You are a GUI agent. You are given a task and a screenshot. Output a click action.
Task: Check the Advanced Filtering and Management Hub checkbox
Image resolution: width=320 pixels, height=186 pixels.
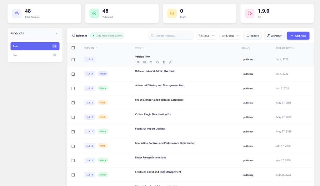[x=73, y=88]
